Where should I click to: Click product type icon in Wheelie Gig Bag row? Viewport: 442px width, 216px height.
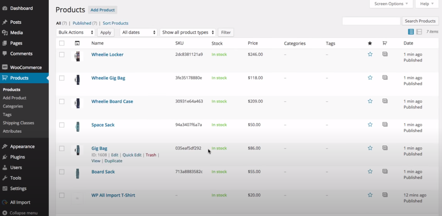click(x=385, y=77)
